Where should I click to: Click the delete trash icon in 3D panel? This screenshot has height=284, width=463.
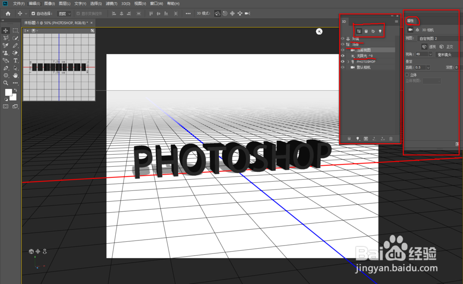pyautogui.click(x=390, y=139)
